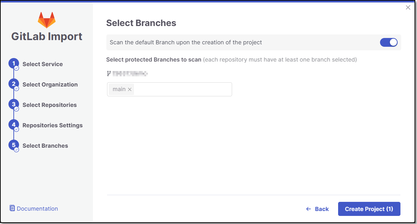Click the step 4 circle icon
The image size is (417, 224).
[14, 125]
